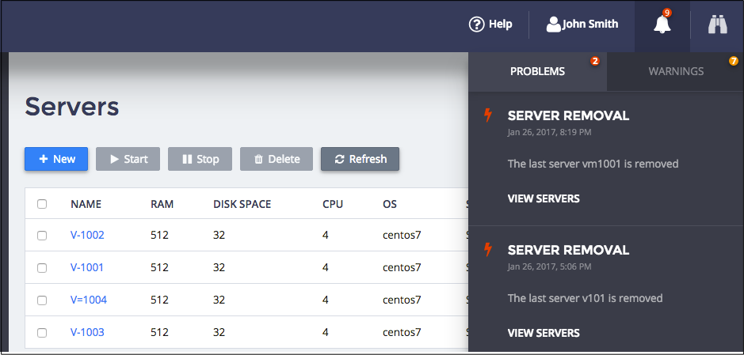
Task: Click the Help question mark icon
Action: point(476,25)
